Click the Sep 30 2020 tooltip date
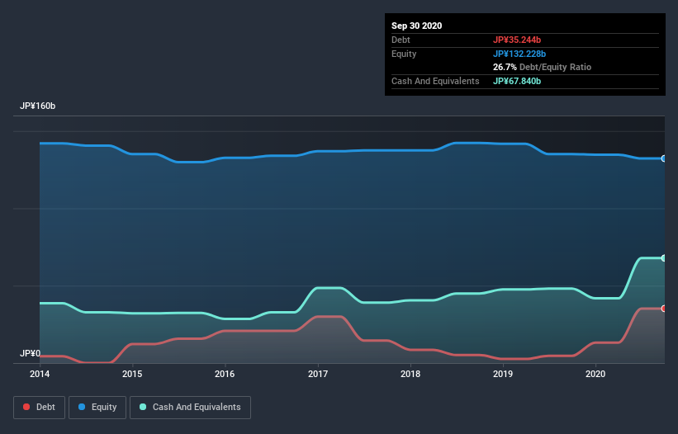 [x=416, y=26]
